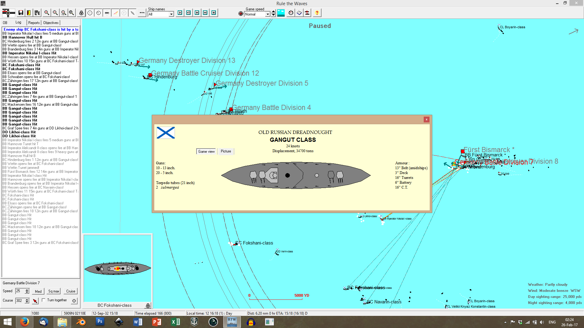
Task: Click the Course input field
Action: [19, 301]
